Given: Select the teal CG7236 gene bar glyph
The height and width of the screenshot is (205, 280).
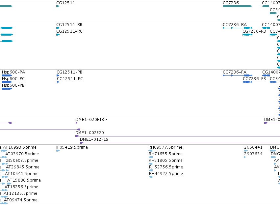Looking at the screenshot, I should point(237,6).
